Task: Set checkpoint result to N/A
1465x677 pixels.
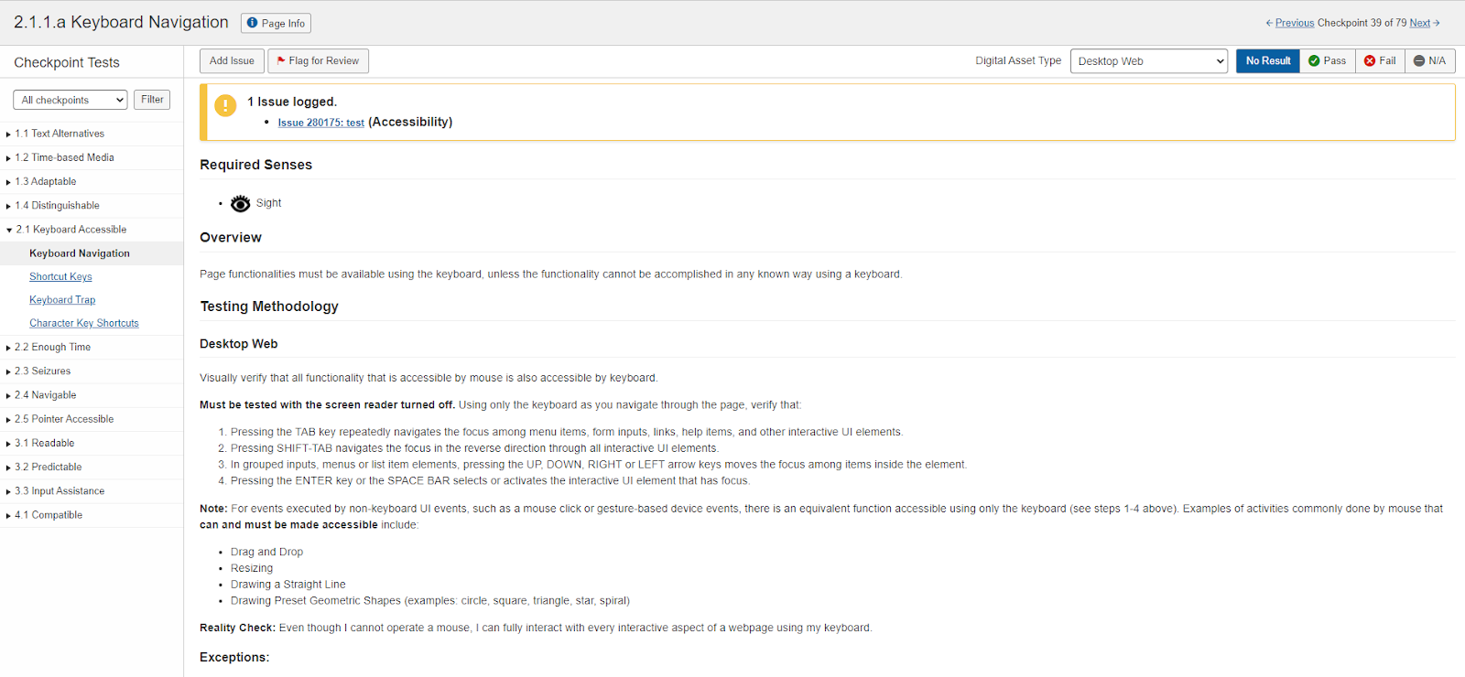Action: 1429,61
